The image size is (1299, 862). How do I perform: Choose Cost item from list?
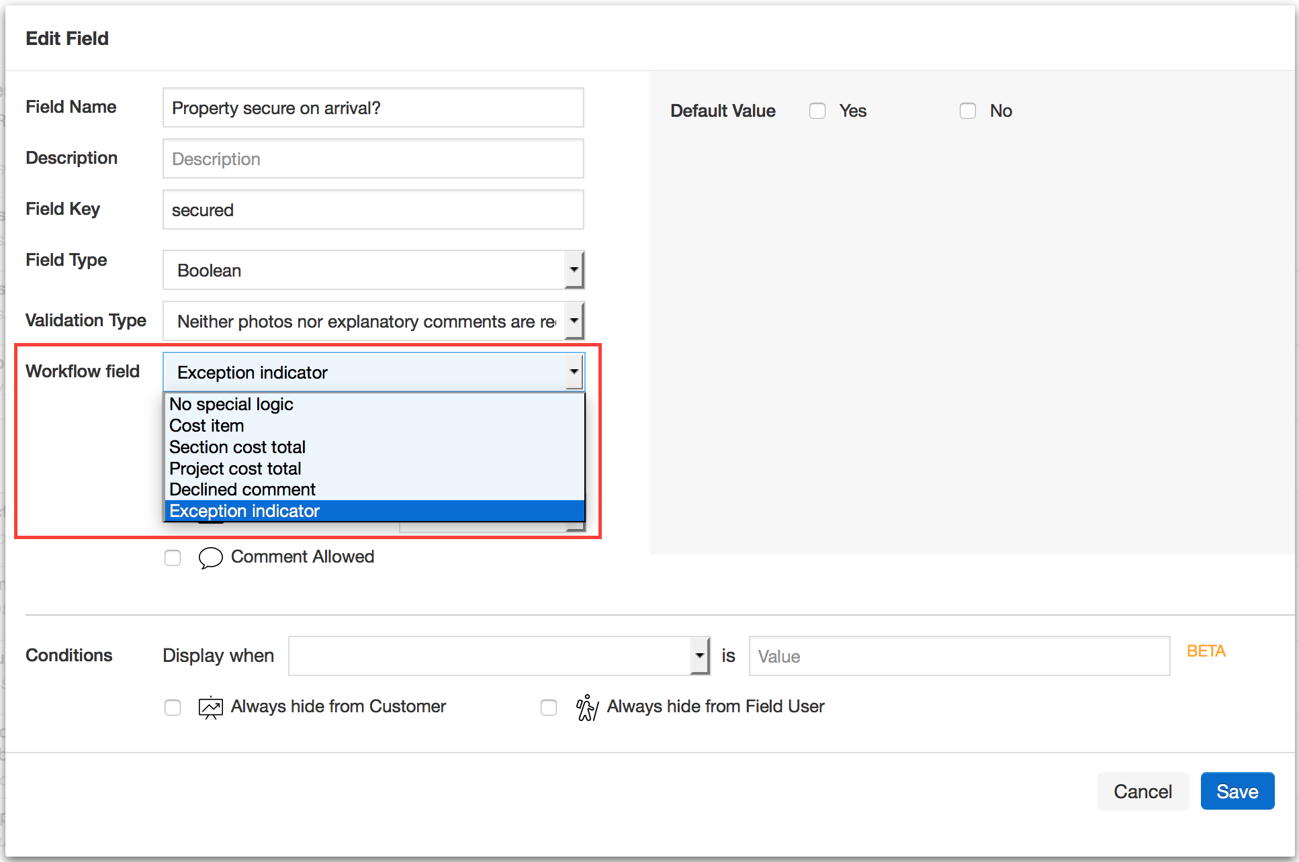click(206, 426)
